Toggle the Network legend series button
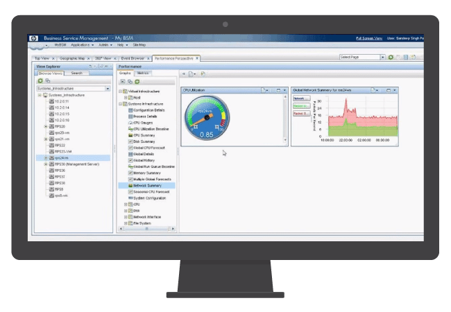Viewport: 451px width, 312px height. (x=301, y=98)
